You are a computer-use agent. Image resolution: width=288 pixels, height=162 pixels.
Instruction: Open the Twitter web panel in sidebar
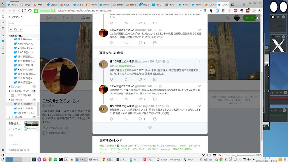point(3,41)
